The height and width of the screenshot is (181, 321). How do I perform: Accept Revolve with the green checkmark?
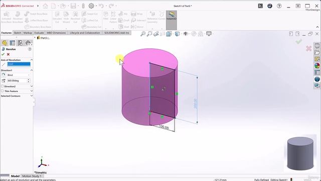(3, 54)
